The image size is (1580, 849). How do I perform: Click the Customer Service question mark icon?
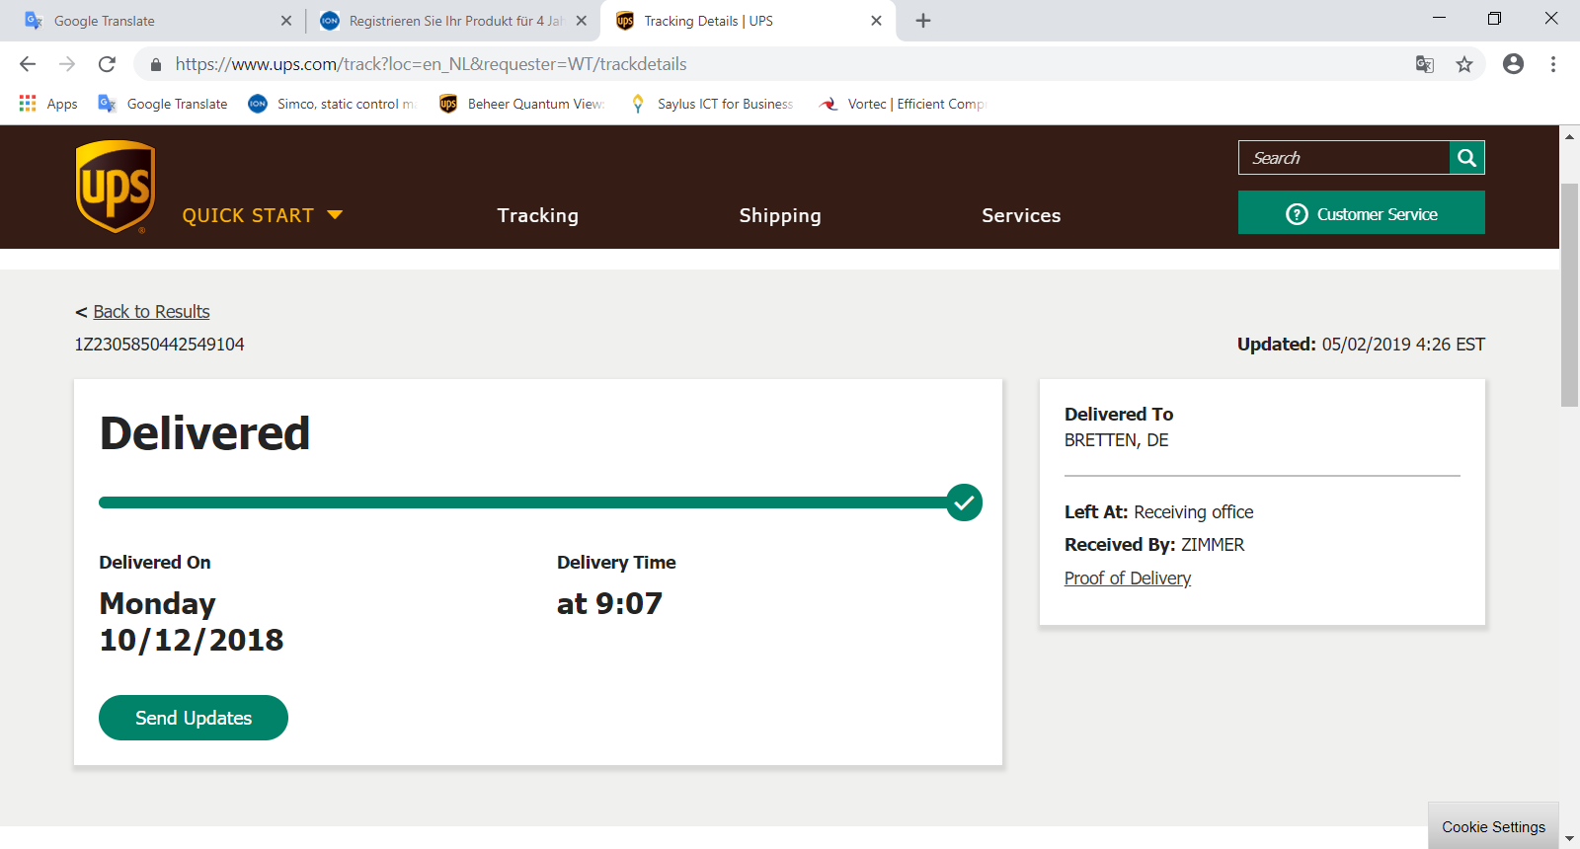(x=1297, y=214)
